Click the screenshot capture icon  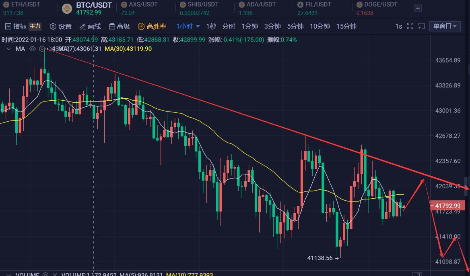coord(421,26)
